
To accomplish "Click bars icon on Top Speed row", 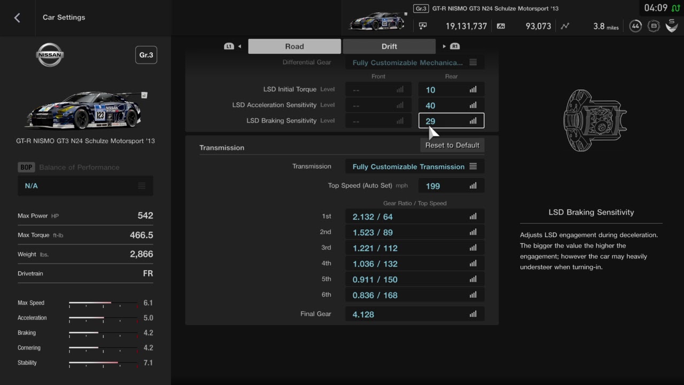I will [473, 186].
